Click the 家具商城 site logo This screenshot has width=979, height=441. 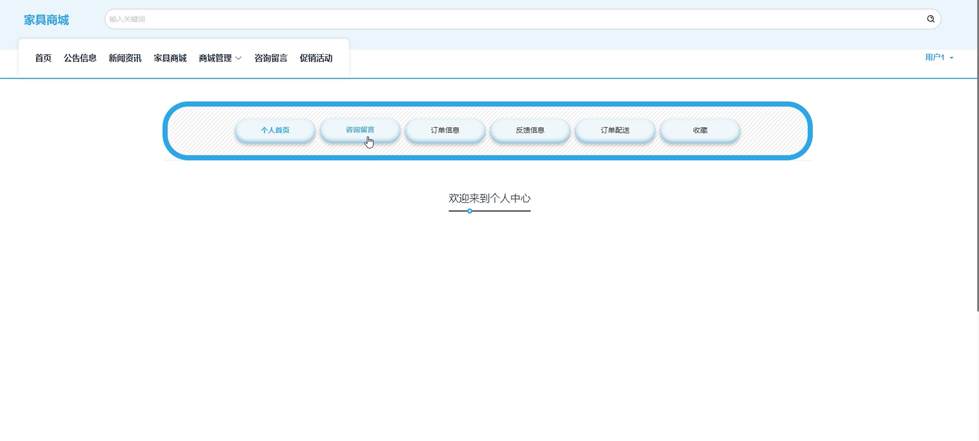click(46, 20)
